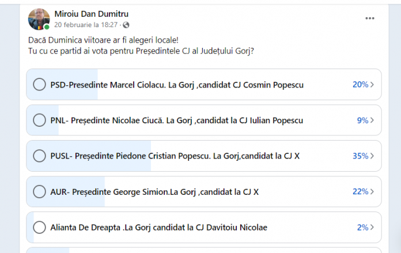Select the Alianta De Dreapta radio button

tap(39, 228)
